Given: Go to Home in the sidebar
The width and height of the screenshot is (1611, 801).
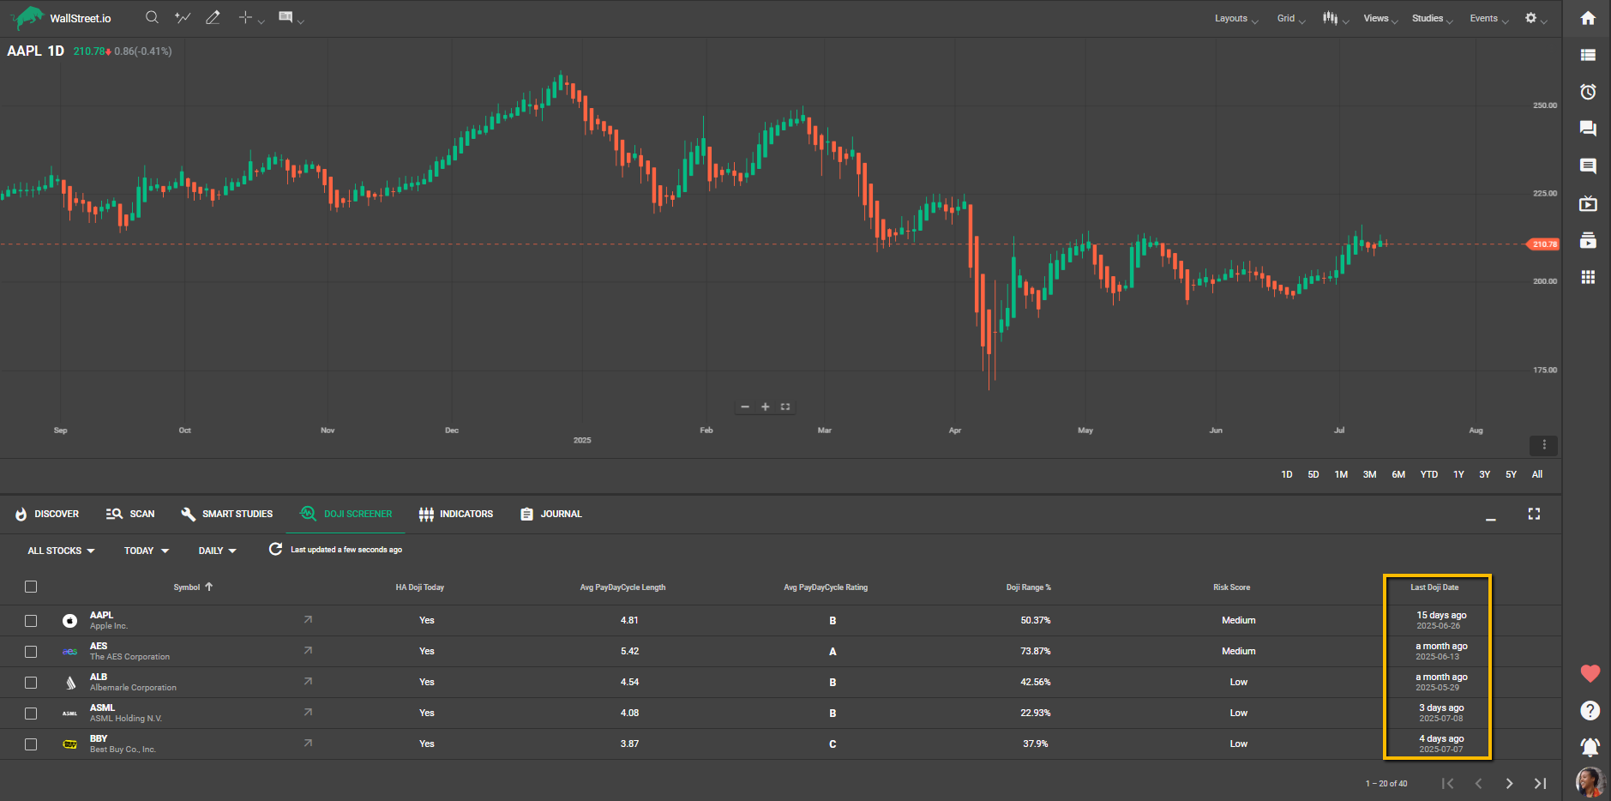Looking at the screenshot, I should [x=1588, y=18].
